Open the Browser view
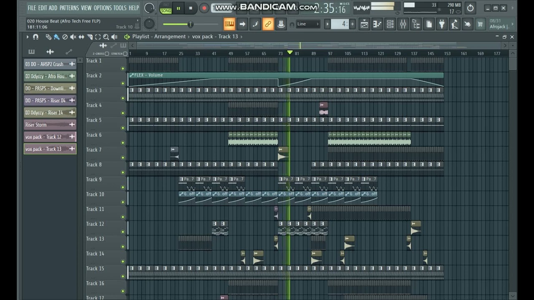The height and width of the screenshot is (300, 534). click(x=416, y=24)
